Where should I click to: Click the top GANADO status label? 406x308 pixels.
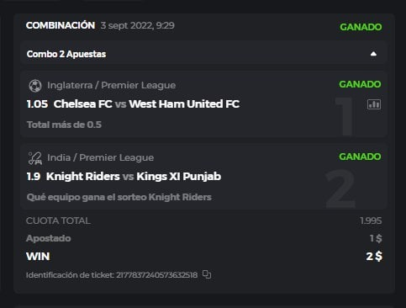click(x=361, y=27)
